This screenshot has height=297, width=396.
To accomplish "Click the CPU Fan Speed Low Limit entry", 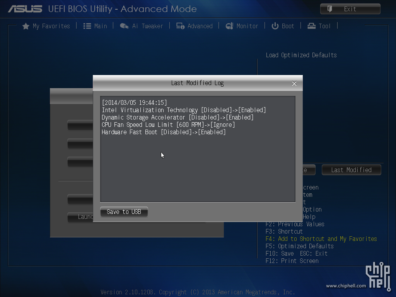I will tap(168, 125).
